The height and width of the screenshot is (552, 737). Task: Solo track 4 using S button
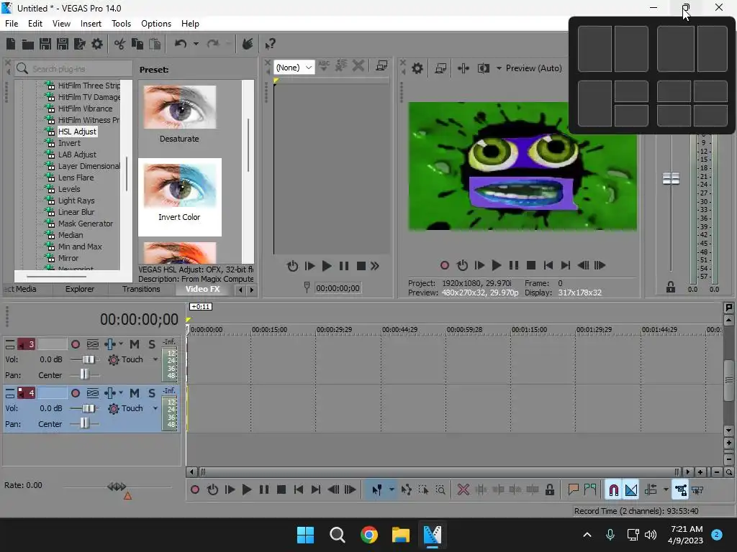152,393
